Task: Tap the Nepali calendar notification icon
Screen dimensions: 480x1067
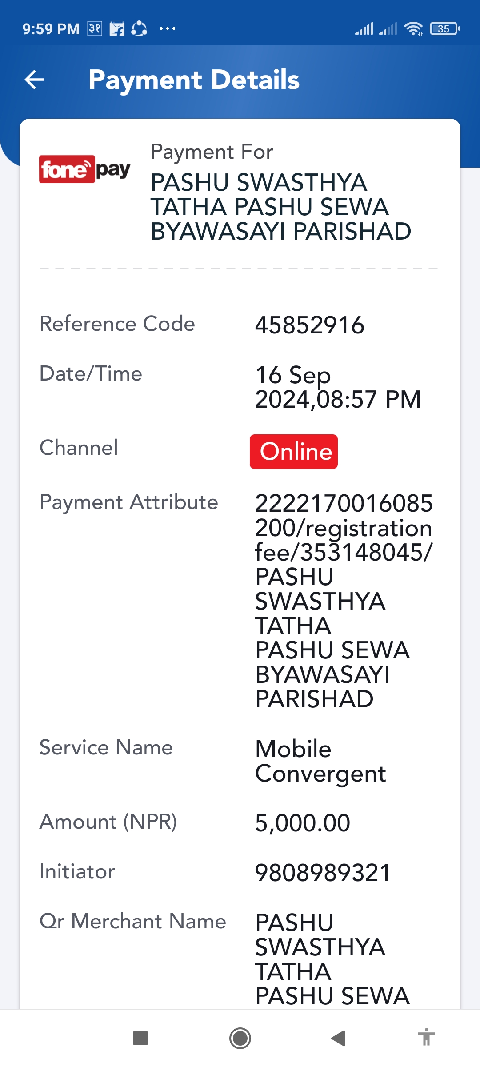Action: pyautogui.click(x=95, y=29)
